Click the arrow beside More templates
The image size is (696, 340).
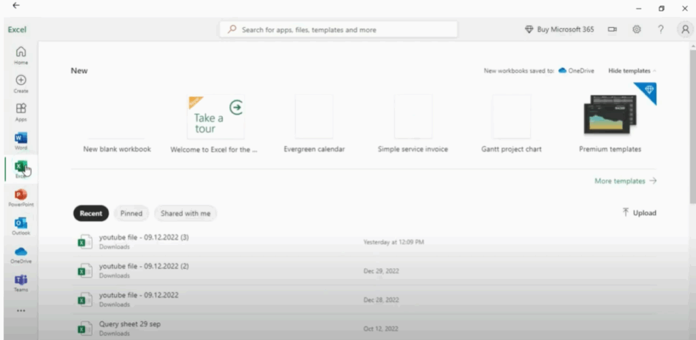pyautogui.click(x=652, y=181)
